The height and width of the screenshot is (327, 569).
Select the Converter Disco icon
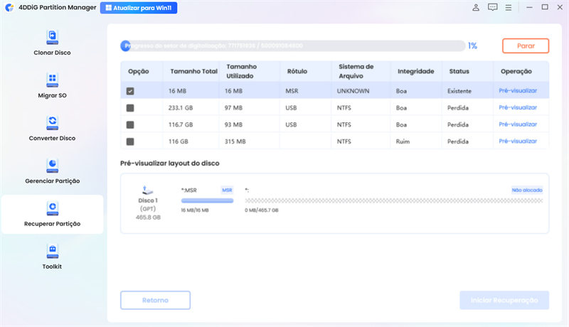[x=52, y=122]
